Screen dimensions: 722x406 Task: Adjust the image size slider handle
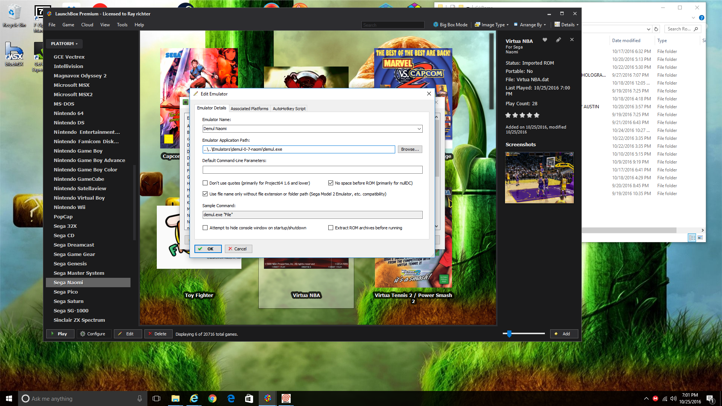[509, 333]
